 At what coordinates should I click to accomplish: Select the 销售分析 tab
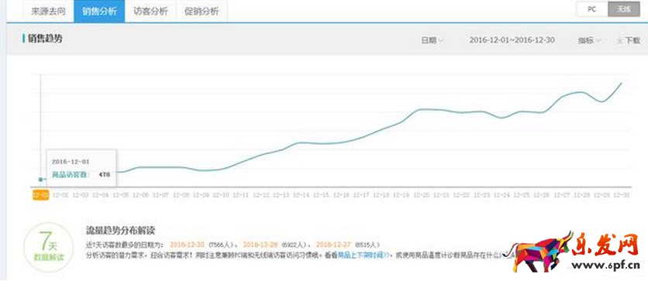click(x=99, y=11)
